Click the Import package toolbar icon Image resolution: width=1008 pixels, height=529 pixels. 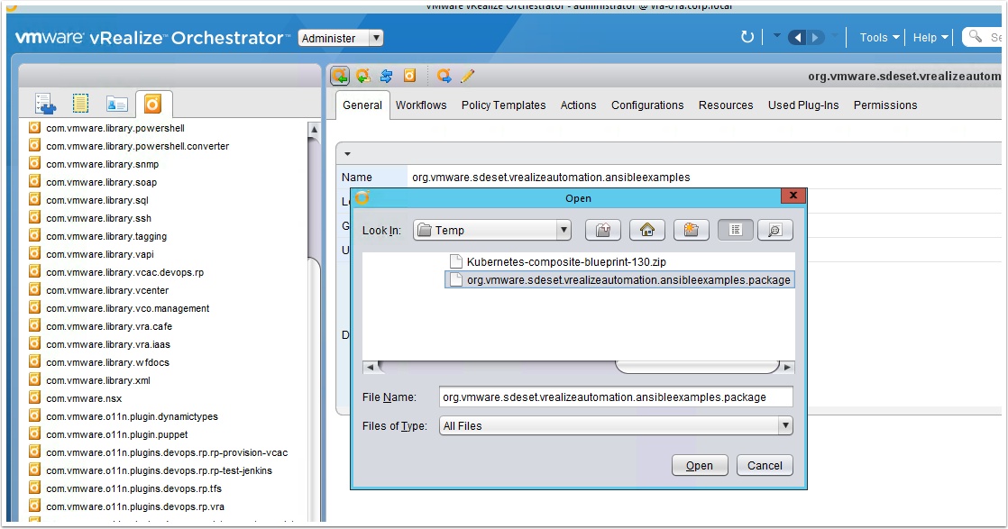[339, 76]
